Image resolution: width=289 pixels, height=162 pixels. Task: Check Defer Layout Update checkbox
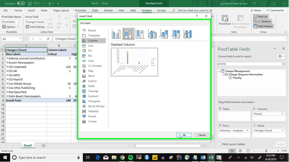pos(219,144)
